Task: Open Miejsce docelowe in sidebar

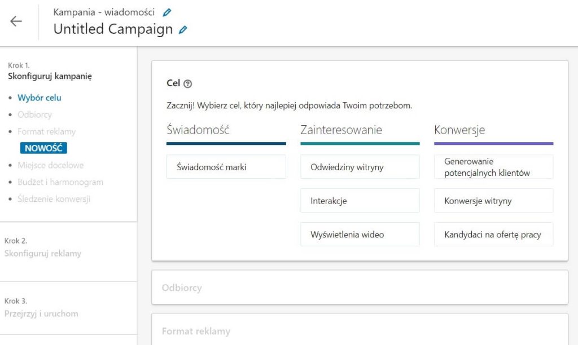Action: (x=50, y=165)
